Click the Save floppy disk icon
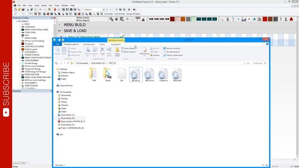 (23, 9)
